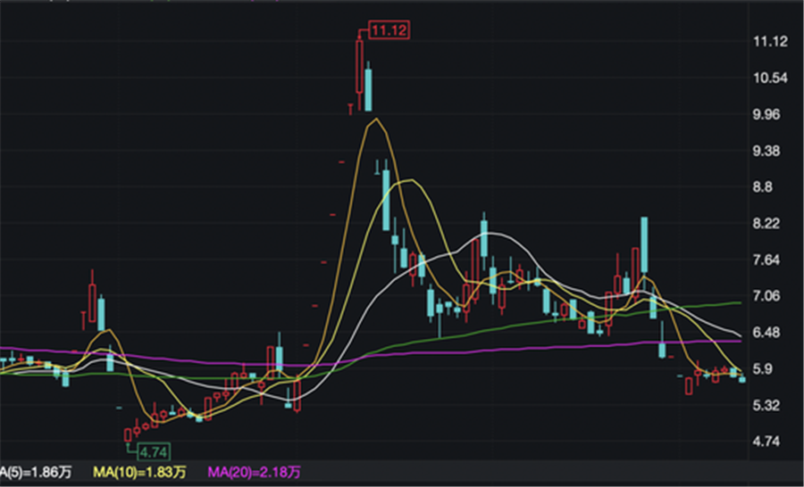
Task: Select 8.22 on the price axis
Action: tap(769, 224)
